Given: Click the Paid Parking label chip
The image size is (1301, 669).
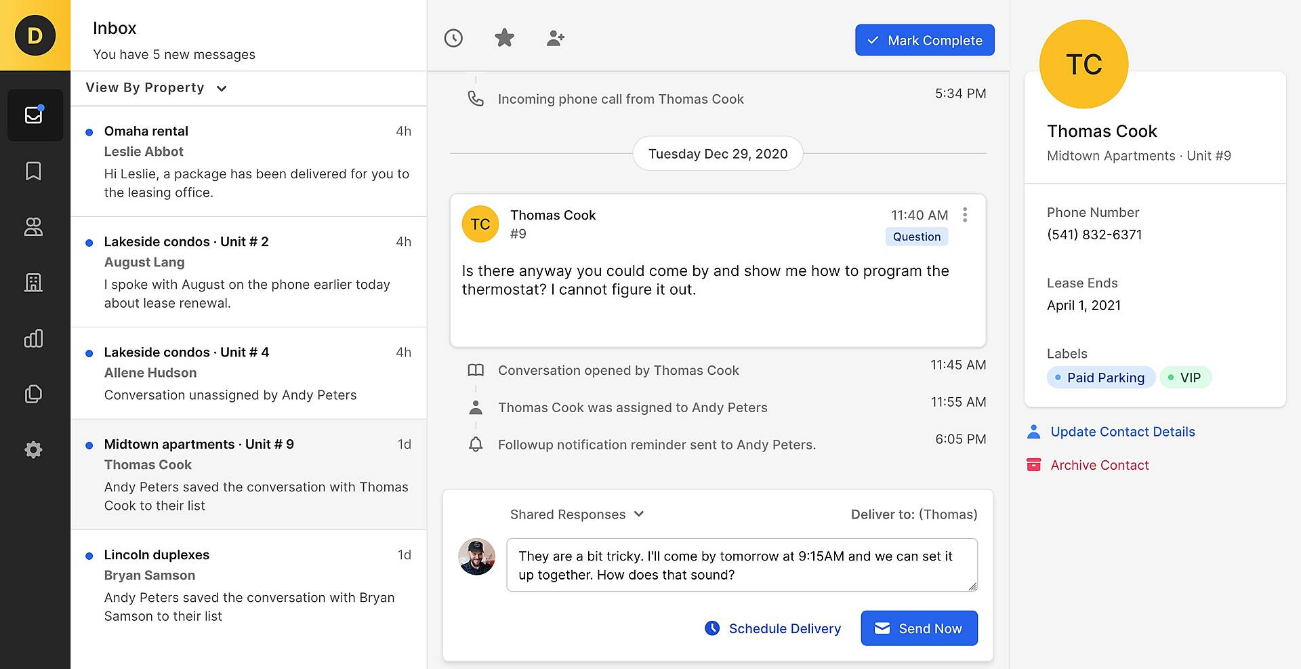Looking at the screenshot, I should tap(1101, 378).
